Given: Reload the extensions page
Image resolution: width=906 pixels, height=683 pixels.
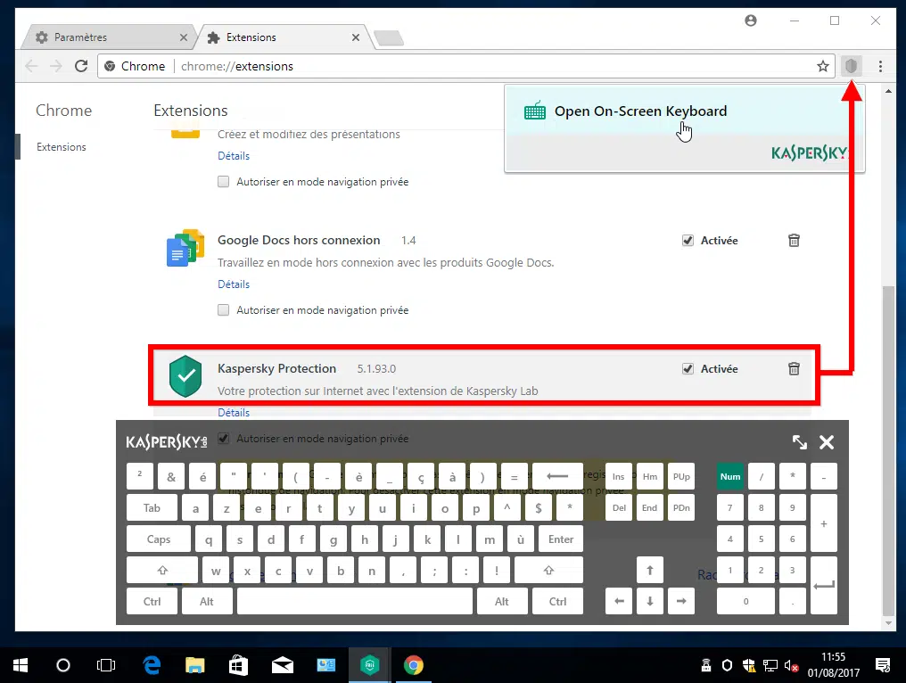Looking at the screenshot, I should pos(81,66).
